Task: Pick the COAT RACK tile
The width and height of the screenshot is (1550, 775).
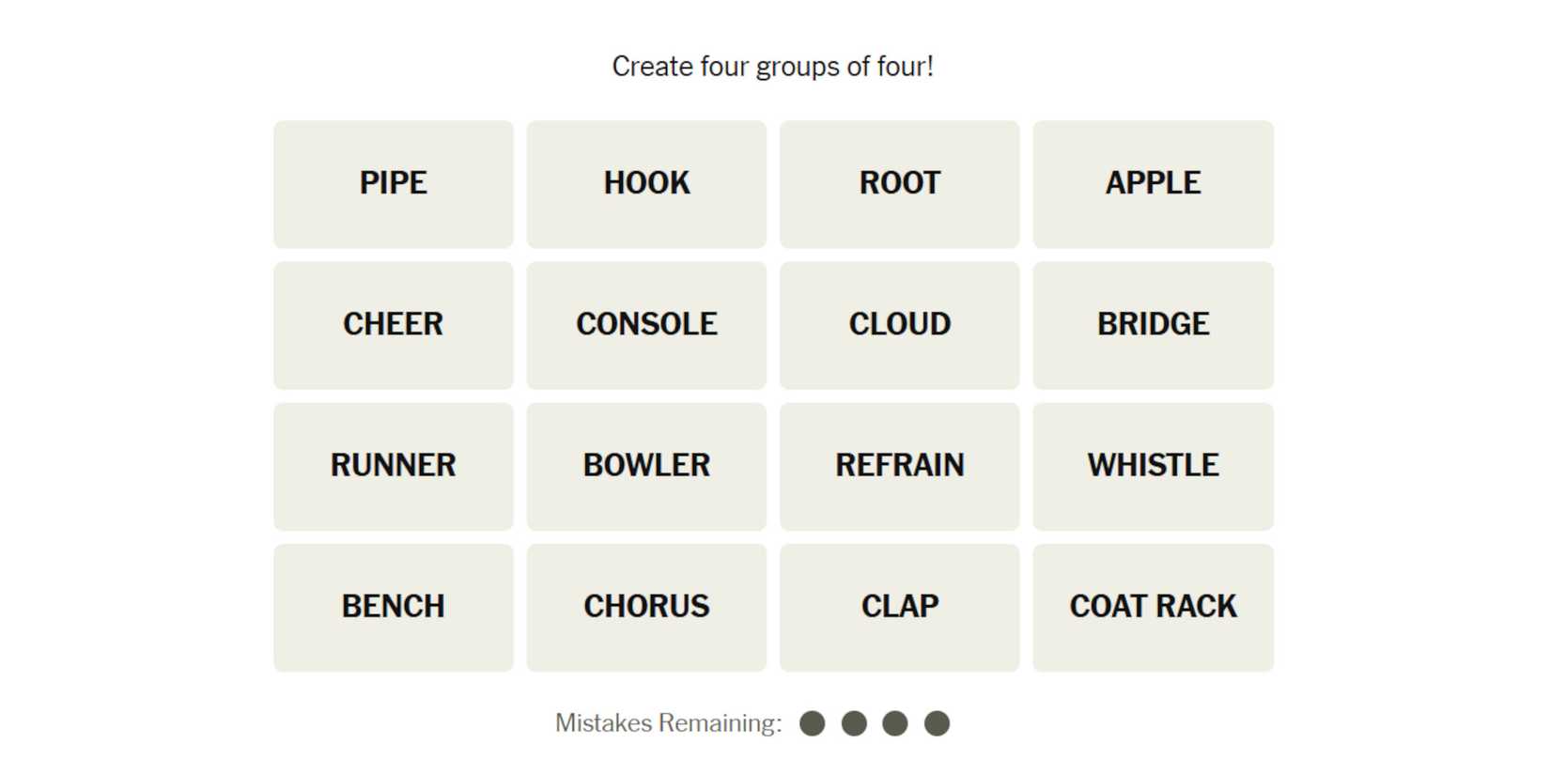Action: click(1153, 607)
